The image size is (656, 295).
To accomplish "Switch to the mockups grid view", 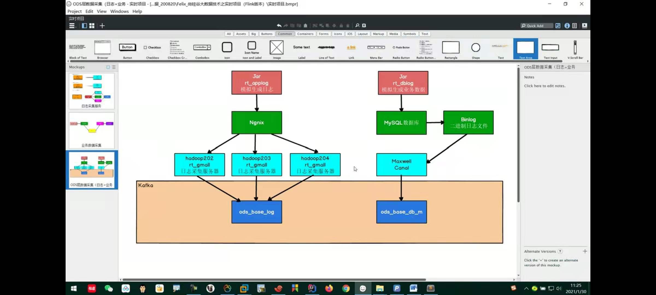I will (92, 26).
